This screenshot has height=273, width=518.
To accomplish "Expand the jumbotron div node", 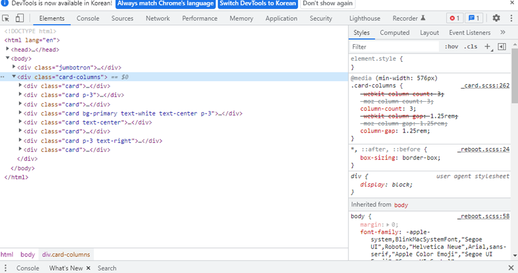I will click(x=14, y=67).
